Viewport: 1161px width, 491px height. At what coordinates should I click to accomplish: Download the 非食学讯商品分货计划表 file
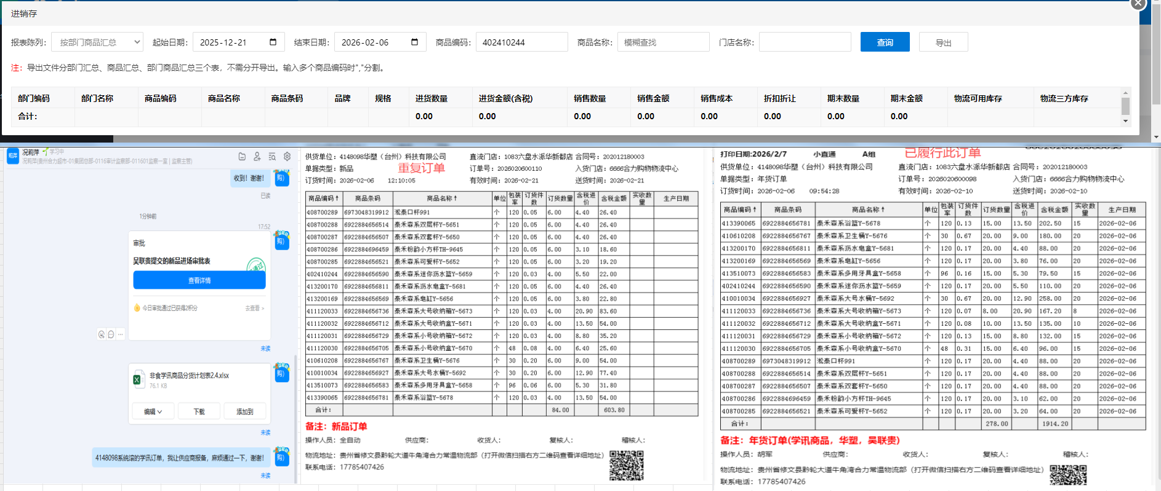coord(199,412)
